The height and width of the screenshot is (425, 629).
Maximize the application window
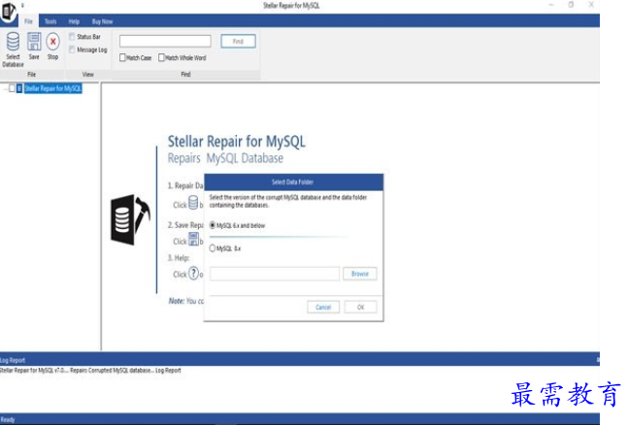[571, 5]
